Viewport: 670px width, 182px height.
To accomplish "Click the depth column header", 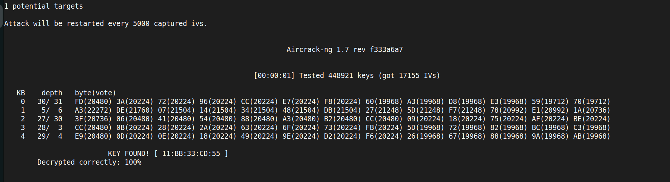I will pyautogui.click(x=52, y=93).
